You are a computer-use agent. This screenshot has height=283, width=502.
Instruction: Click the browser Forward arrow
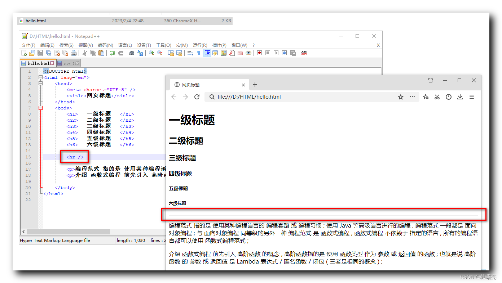pos(185,97)
